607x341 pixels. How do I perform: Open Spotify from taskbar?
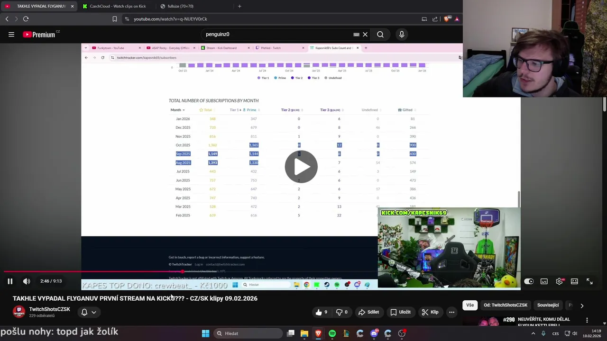click(332, 333)
